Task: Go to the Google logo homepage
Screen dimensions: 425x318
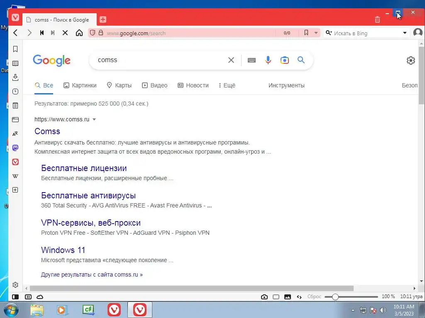Action: (52, 60)
